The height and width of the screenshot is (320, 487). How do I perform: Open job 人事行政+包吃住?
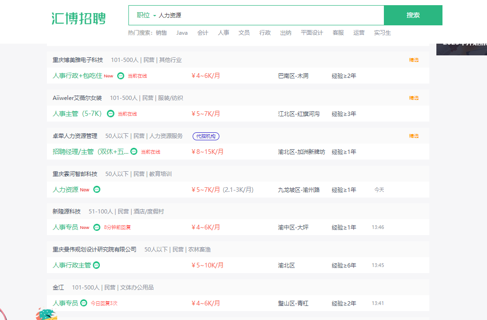(77, 76)
